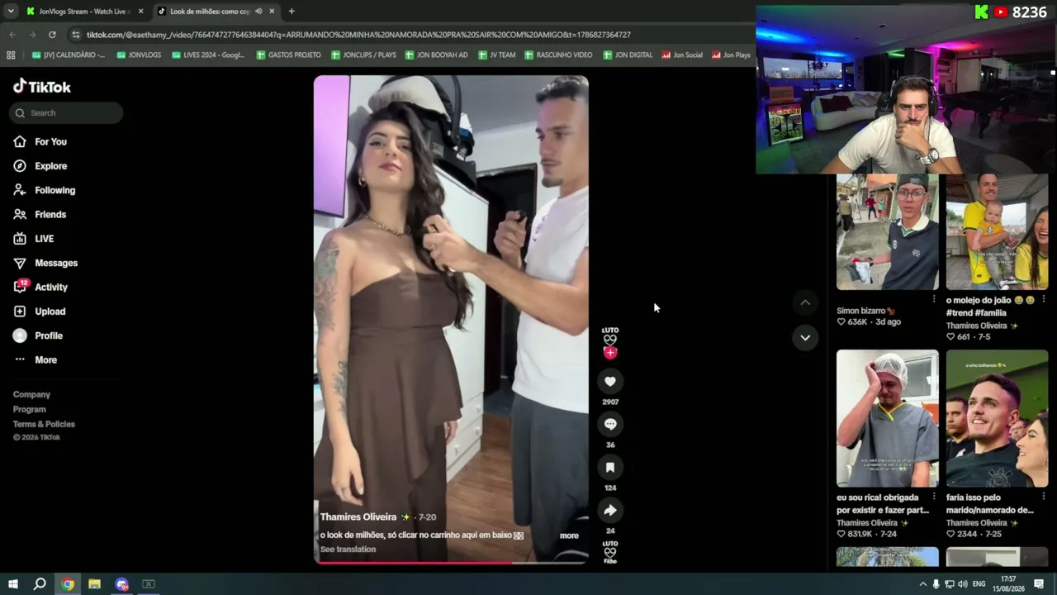Open options for 'eu sou rica!' video
Screen dimensions: 1057x595
tap(934, 497)
